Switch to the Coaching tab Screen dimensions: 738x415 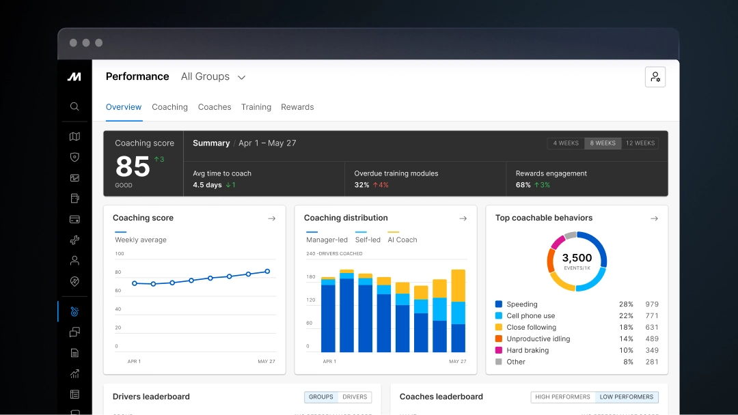(x=169, y=107)
